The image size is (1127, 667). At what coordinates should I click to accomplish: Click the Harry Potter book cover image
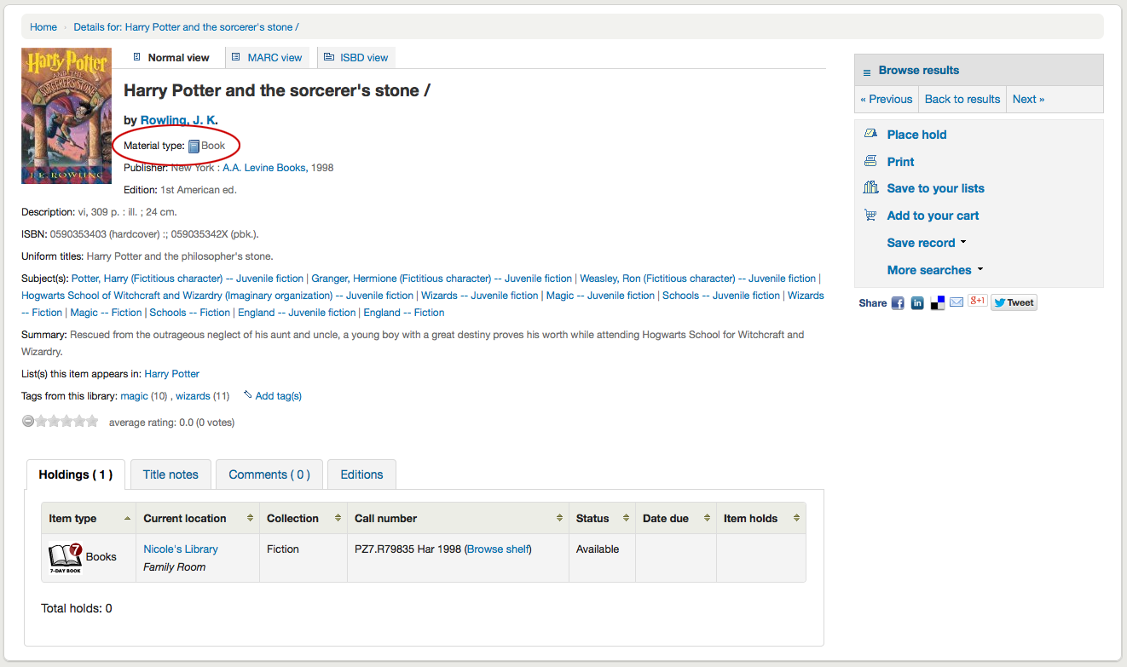click(x=66, y=116)
